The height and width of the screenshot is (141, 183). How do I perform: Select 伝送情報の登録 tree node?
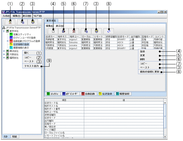click(x=20, y=44)
